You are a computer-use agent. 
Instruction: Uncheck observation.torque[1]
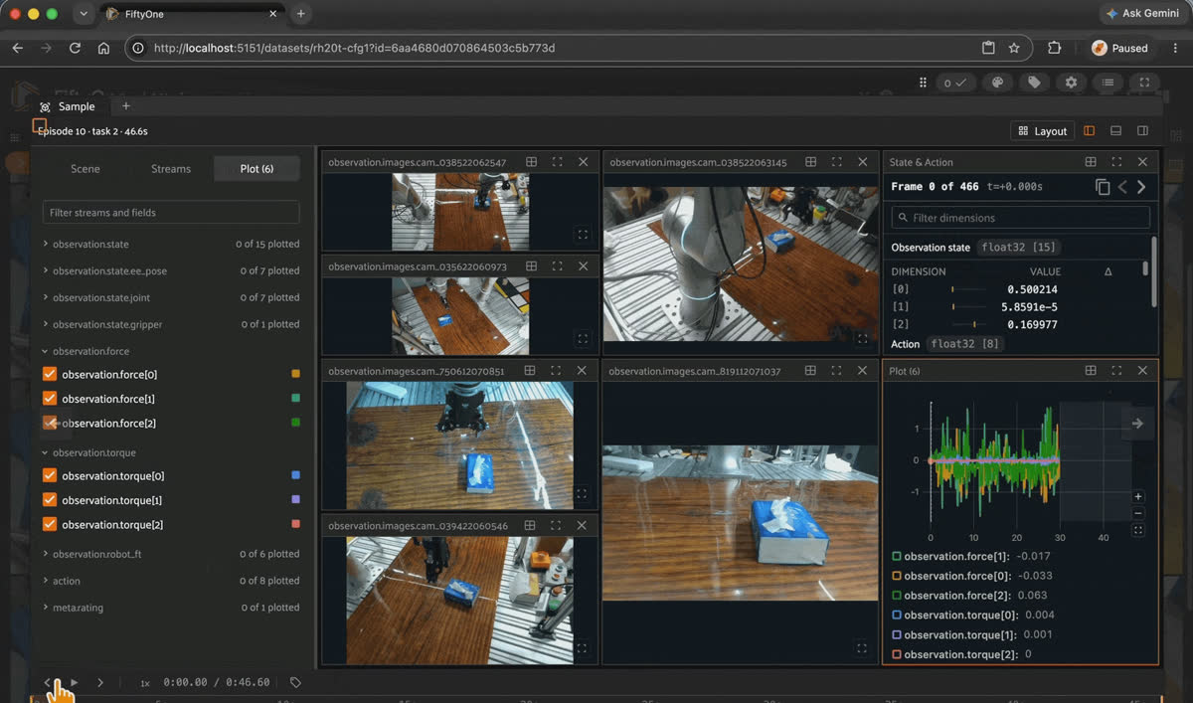click(50, 500)
